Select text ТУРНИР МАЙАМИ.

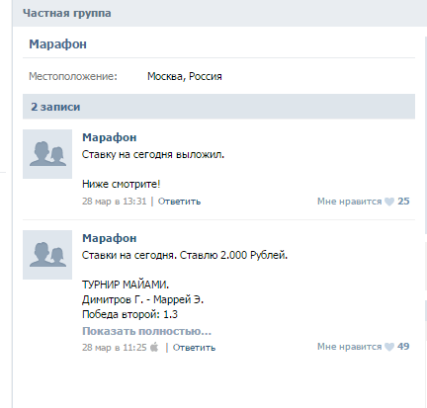(126, 285)
